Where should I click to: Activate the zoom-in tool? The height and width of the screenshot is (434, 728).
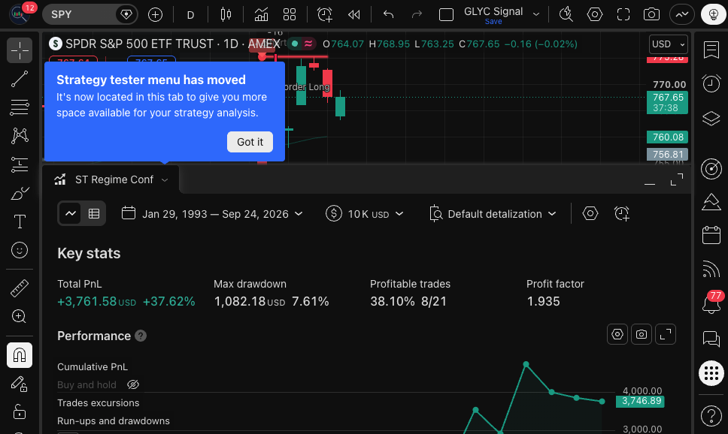pyautogui.click(x=20, y=317)
